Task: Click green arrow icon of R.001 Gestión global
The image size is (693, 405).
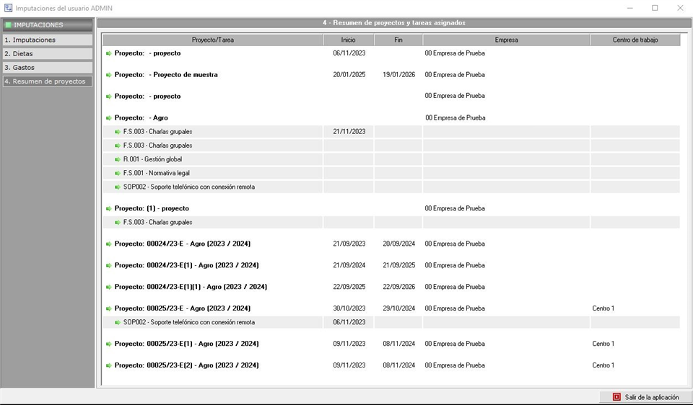Action: (x=118, y=159)
